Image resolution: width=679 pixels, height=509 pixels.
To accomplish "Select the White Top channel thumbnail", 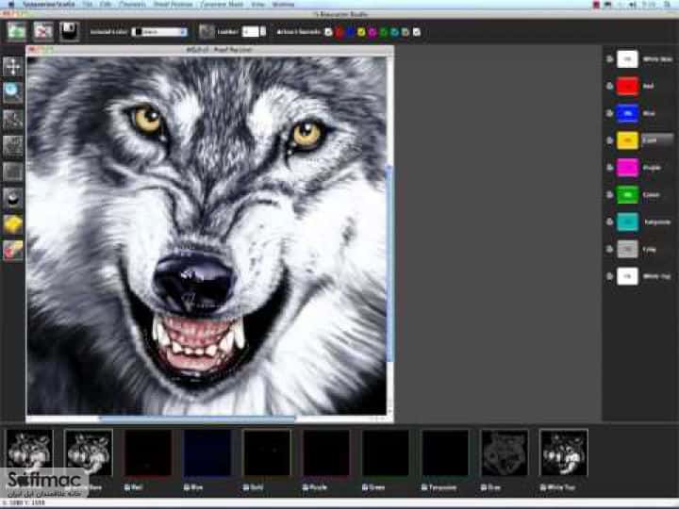I will click(x=564, y=452).
